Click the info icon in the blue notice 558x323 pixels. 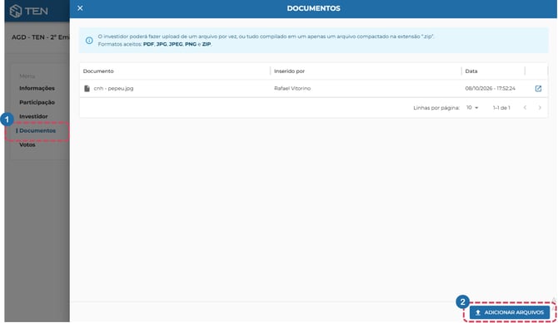[x=89, y=41]
